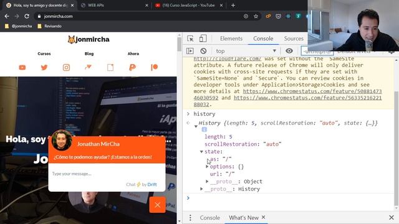Click the length: 5 property
The image size is (399, 224).
pyautogui.click(x=218, y=137)
